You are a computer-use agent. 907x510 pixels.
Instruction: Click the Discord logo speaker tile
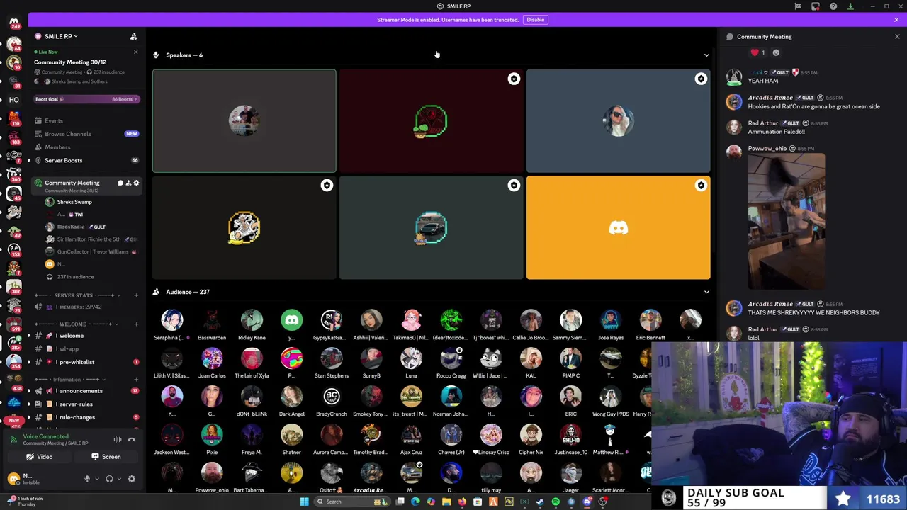[618, 228]
